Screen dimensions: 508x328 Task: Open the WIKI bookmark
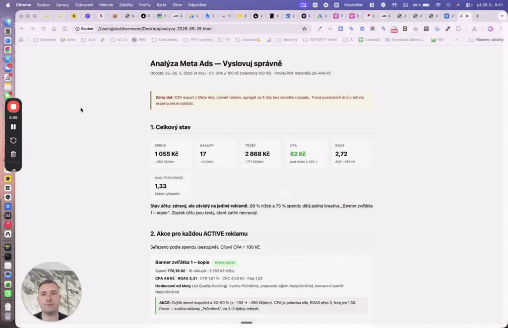click(x=139, y=40)
